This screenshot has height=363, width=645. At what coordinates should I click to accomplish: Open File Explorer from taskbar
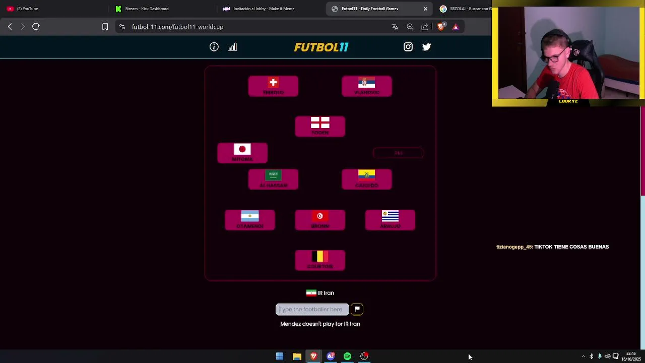[297, 356]
